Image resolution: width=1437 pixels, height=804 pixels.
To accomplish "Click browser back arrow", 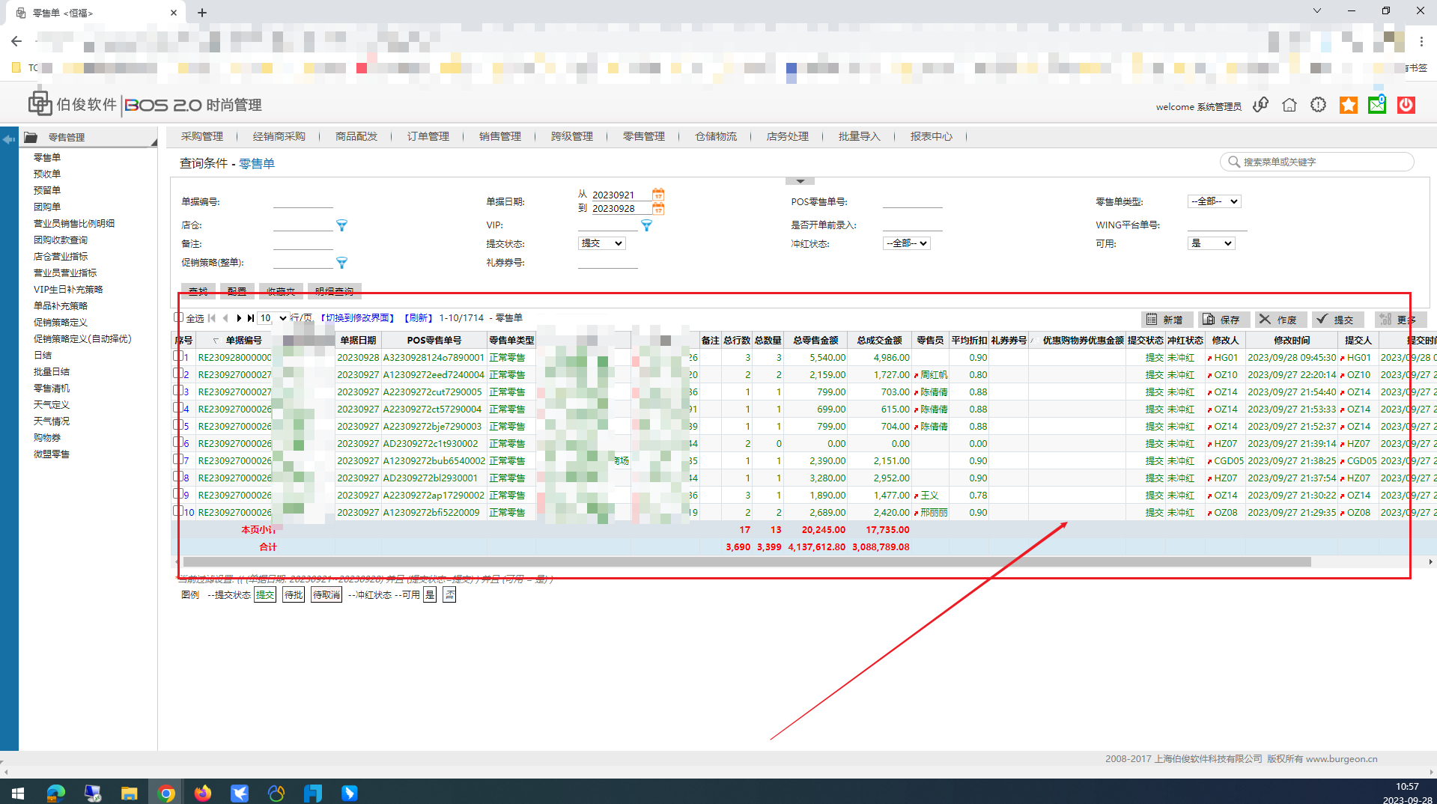I will 16,41.
